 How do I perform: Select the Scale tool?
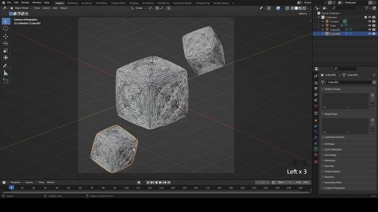click(6, 51)
